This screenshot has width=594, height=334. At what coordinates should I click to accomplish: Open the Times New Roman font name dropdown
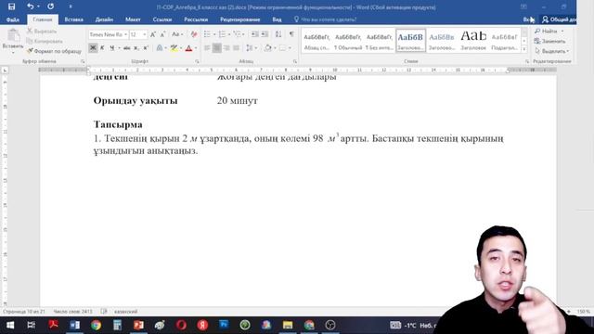coord(126,34)
